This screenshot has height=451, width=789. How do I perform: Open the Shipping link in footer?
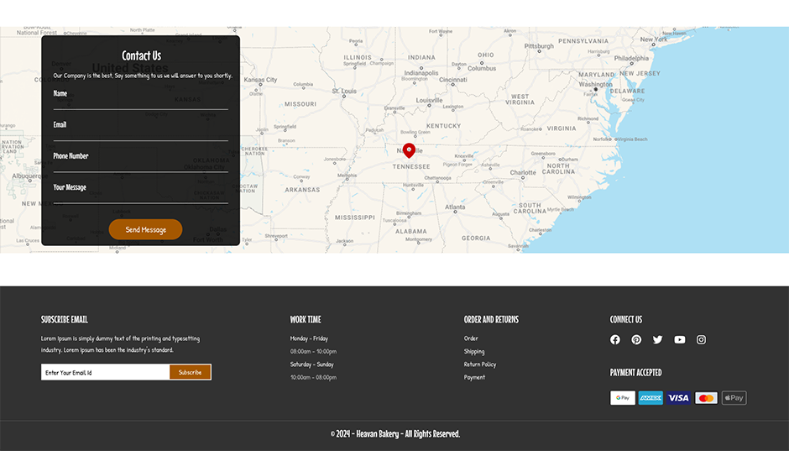click(474, 352)
